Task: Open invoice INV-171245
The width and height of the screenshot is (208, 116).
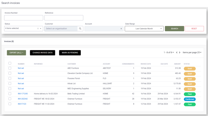Action: coord(23,94)
